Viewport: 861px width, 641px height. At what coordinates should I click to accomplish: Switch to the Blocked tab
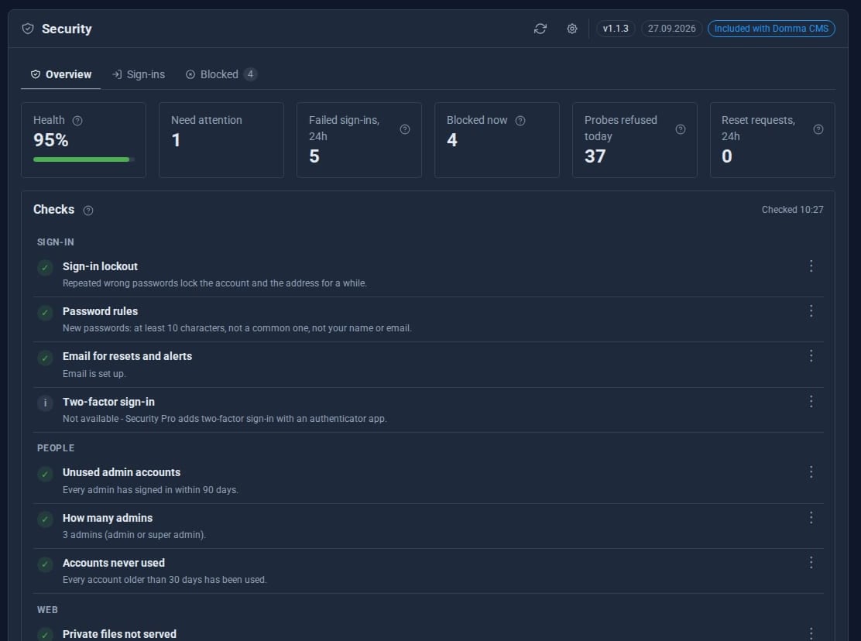(221, 74)
